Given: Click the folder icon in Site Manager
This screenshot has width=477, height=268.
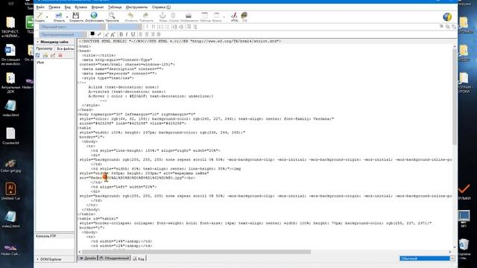Looking at the screenshot, I should 45,55.
